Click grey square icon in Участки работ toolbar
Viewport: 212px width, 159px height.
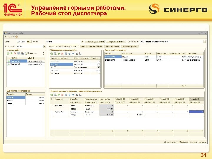tap(19, 53)
